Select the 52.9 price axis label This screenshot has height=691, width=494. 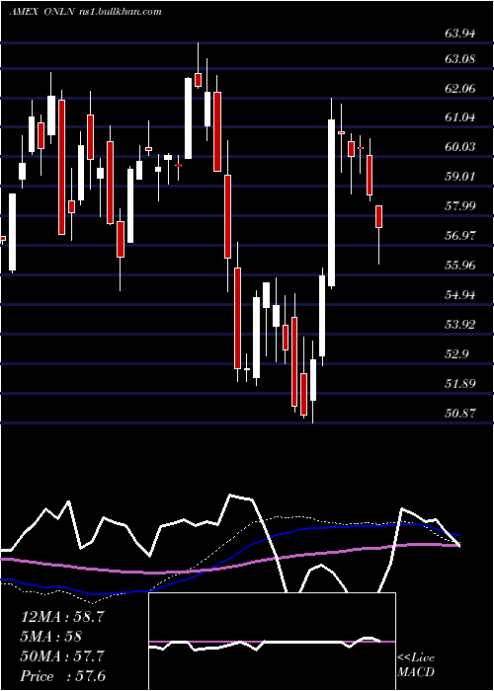tap(456, 353)
